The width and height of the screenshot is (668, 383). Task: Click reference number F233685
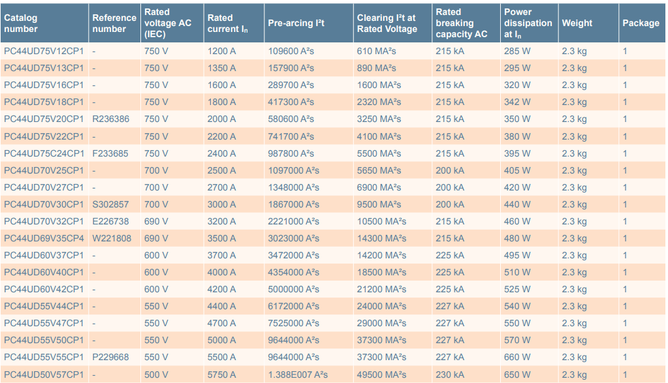coord(110,153)
